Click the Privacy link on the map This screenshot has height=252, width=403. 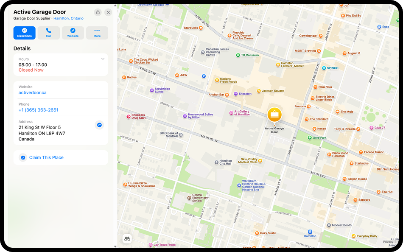point(388,242)
